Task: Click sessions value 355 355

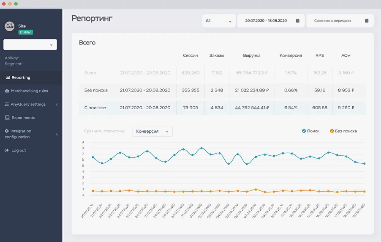Action: [190, 90]
